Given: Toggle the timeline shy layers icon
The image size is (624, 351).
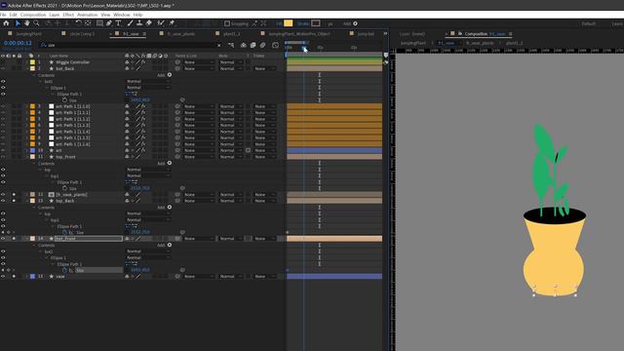Looking at the screenshot, I should pyautogui.click(x=243, y=46).
